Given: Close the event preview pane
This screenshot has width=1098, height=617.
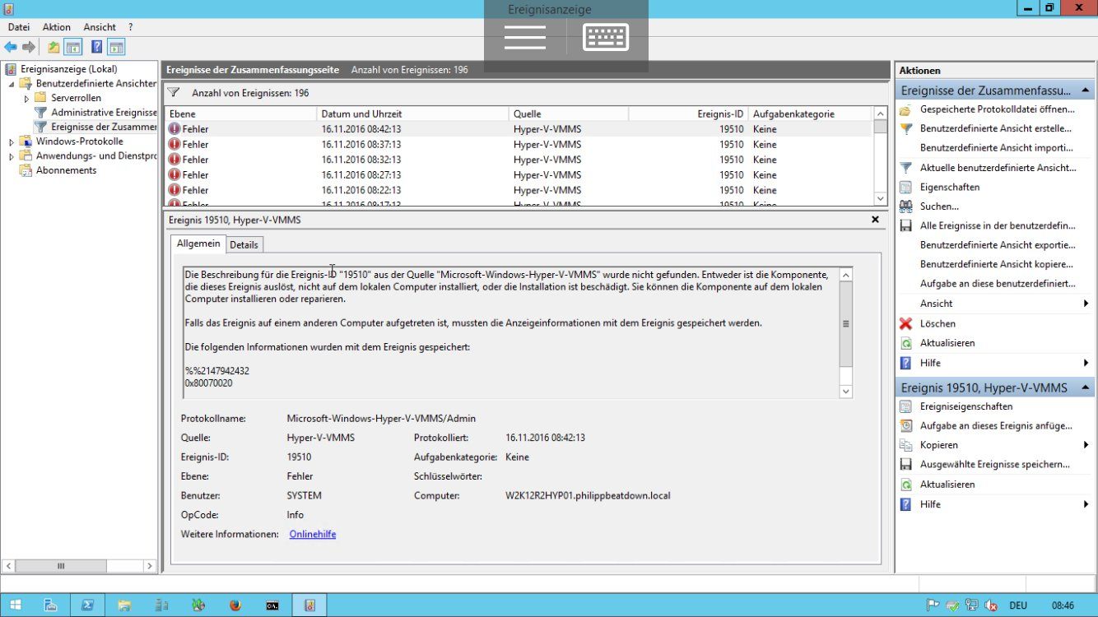Looking at the screenshot, I should 875,220.
